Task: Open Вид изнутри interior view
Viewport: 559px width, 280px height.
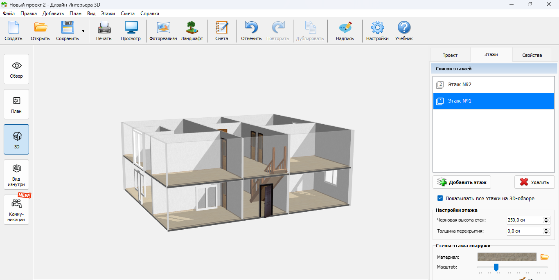Action: [x=16, y=175]
